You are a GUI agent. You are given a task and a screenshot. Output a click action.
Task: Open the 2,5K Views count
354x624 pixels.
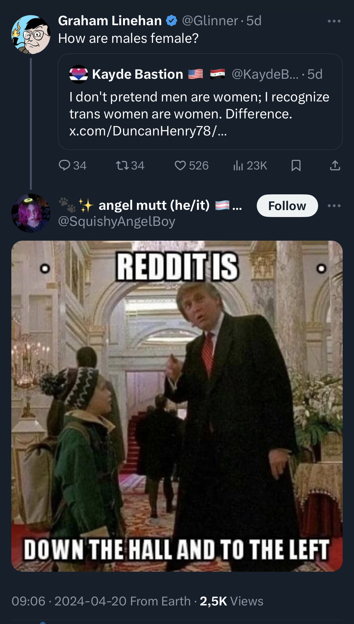(x=232, y=601)
